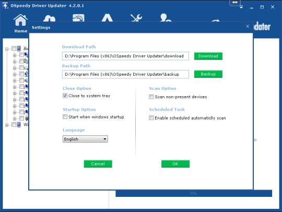Click the Backup Path text field
Viewport: 282px width, 212px height.
pos(125,74)
